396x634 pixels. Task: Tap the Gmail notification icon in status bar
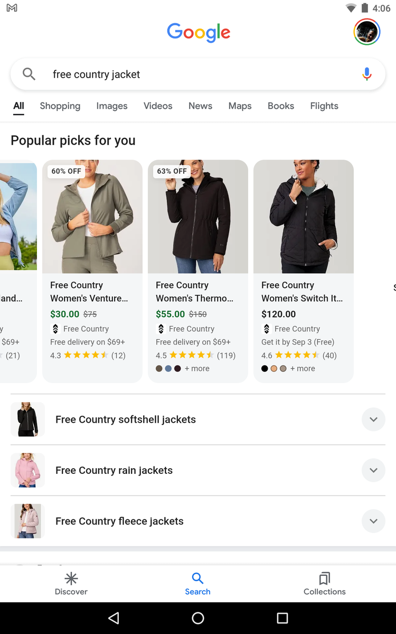point(12,8)
